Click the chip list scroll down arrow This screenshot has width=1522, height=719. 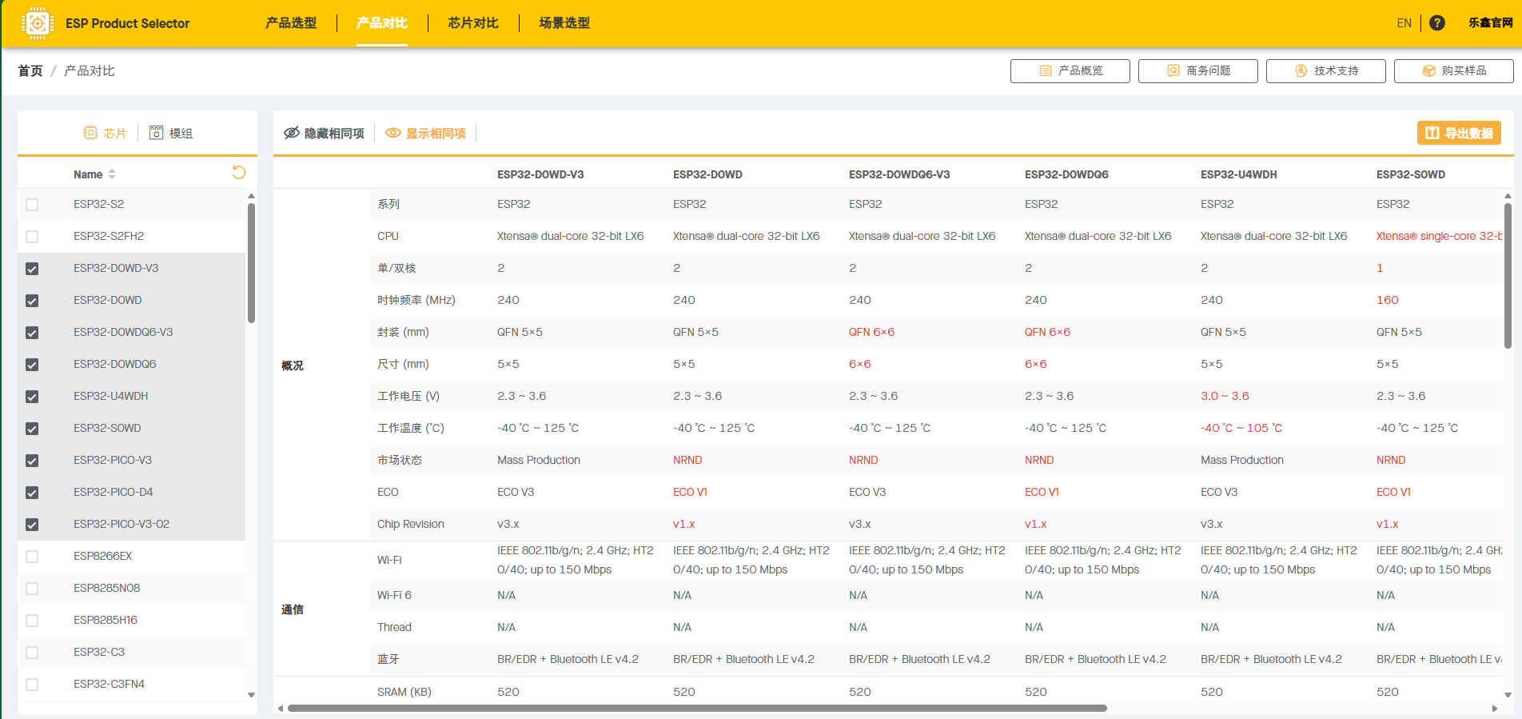coord(251,695)
